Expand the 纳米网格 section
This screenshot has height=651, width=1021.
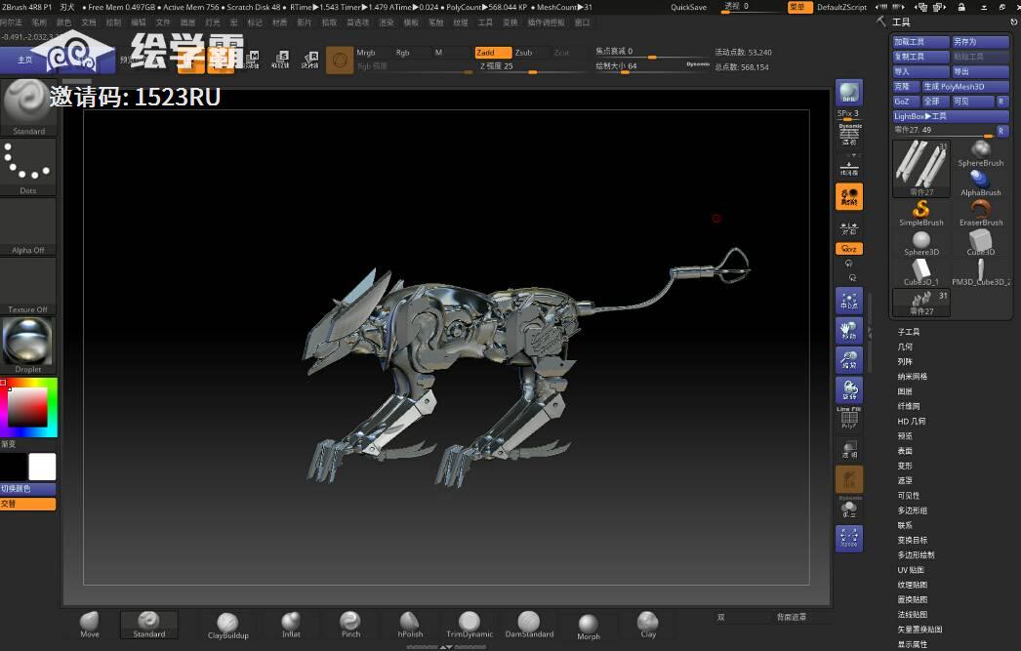tap(912, 377)
